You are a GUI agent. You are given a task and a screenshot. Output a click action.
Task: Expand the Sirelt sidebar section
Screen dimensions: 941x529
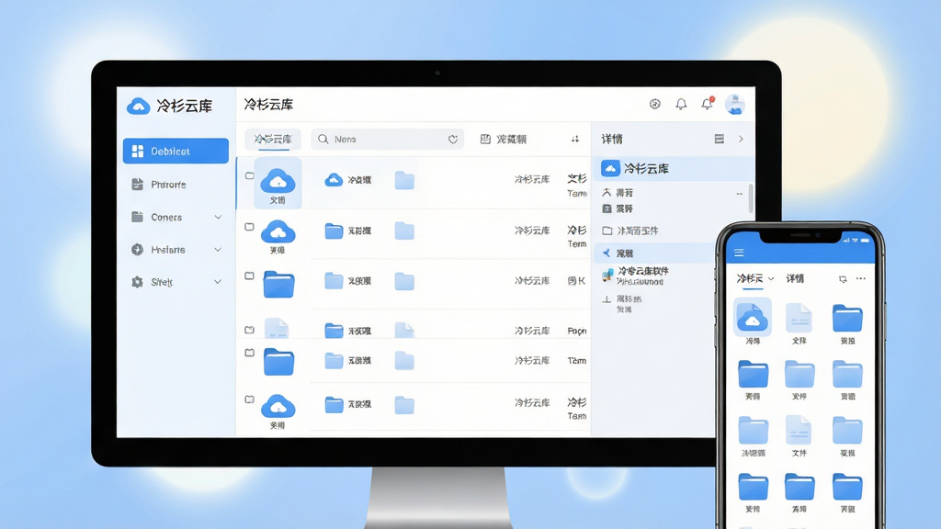coord(218,282)
